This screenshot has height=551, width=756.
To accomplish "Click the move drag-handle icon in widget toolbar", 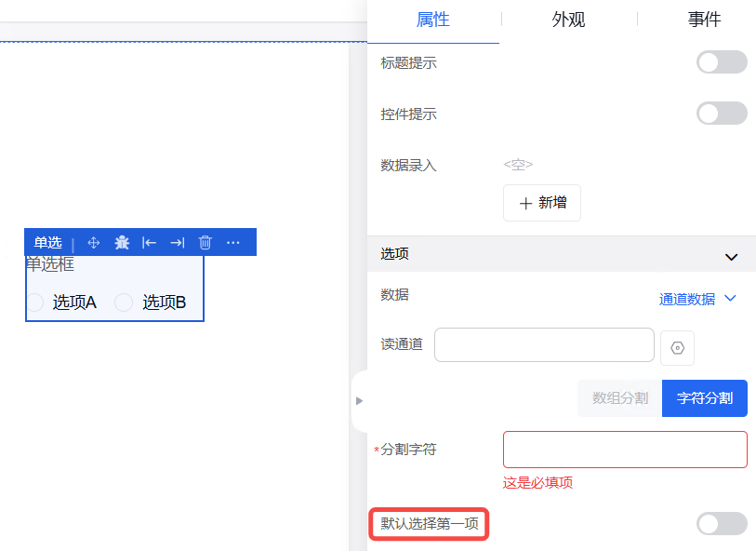I will (93, 243).
